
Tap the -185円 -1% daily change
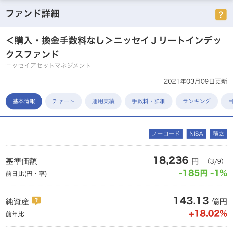[x=203, y=173]
